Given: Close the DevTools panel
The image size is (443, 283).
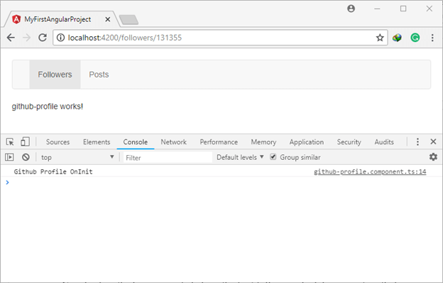Looking at the screenshot, I should pyautogui.click(x=433, y=141).
